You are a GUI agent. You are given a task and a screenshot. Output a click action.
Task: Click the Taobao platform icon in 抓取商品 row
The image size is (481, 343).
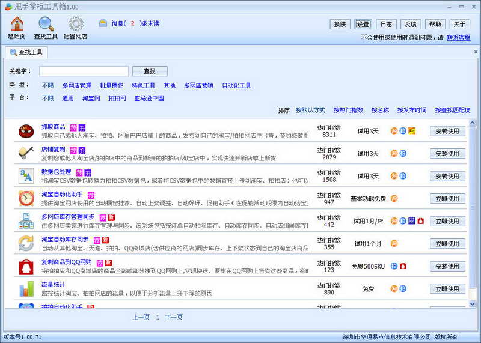394,131
